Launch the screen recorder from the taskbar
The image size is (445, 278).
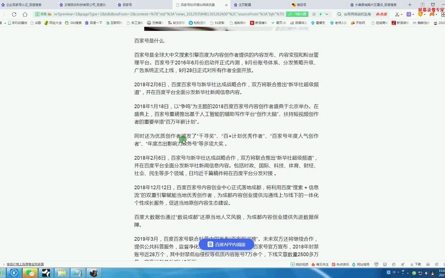pos(46,273)
